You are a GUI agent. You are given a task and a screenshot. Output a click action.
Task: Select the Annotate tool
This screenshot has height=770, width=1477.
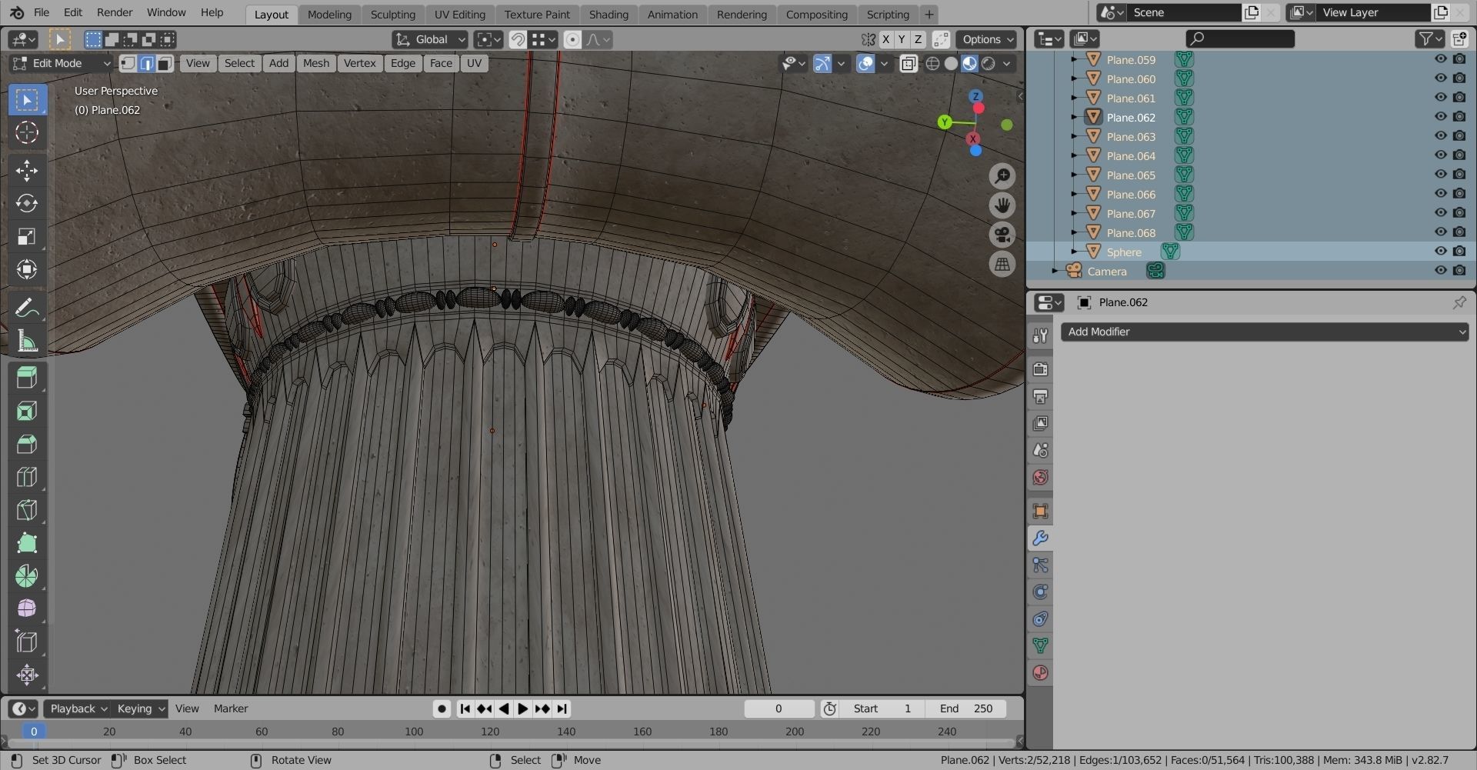tap(27, 308)
